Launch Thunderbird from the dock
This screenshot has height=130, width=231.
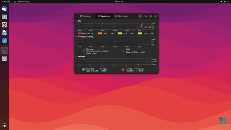(x=4, y=9)
